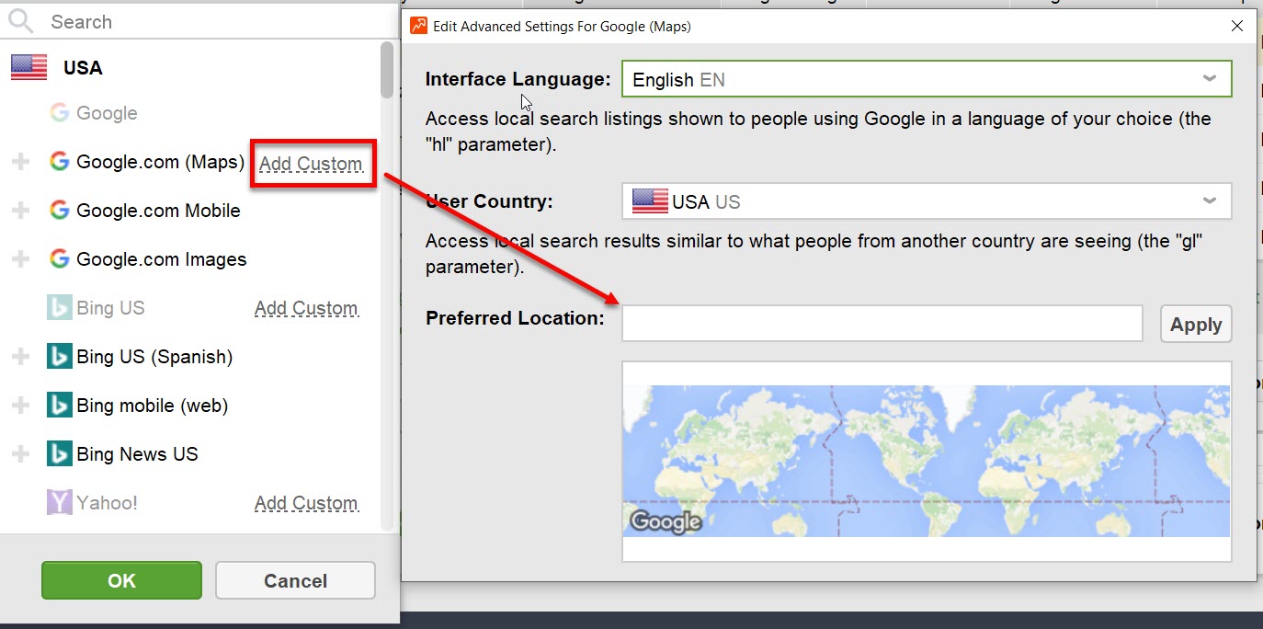This screenshot has height=629, width=1263.
Task: Click Add Custom next to Bing US
Action: pyautogui.click(x=306, y=308)
